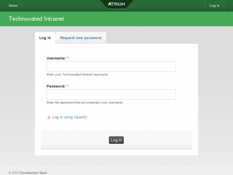Click the red asterisk beside Password

67,86
